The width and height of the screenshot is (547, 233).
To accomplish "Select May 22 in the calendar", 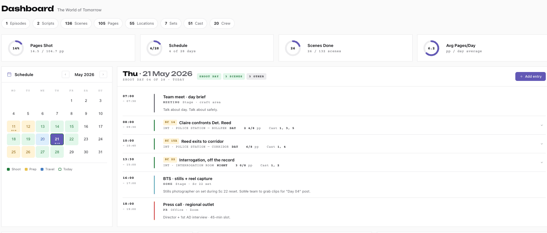I will point(71,139).
